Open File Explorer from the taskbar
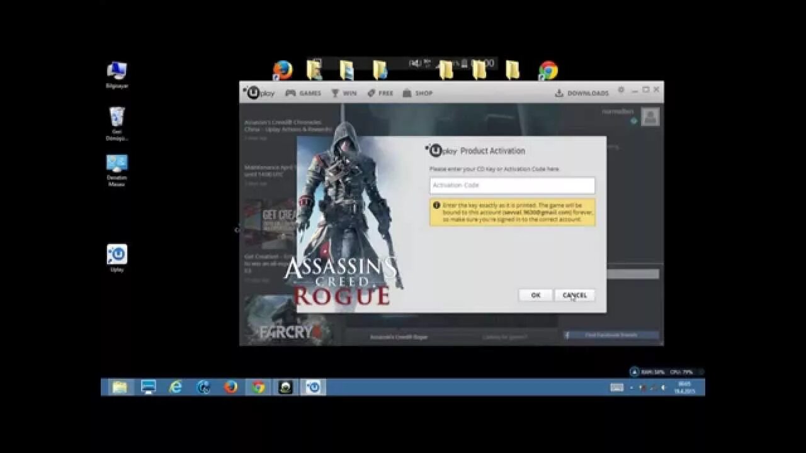The image size is (806, 453). point(120,387)
